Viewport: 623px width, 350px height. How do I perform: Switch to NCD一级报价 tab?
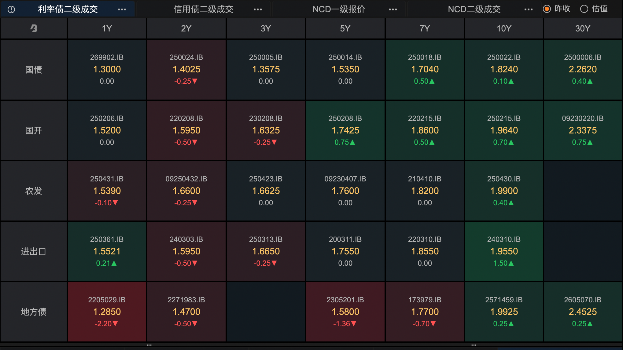coord(339,9)
